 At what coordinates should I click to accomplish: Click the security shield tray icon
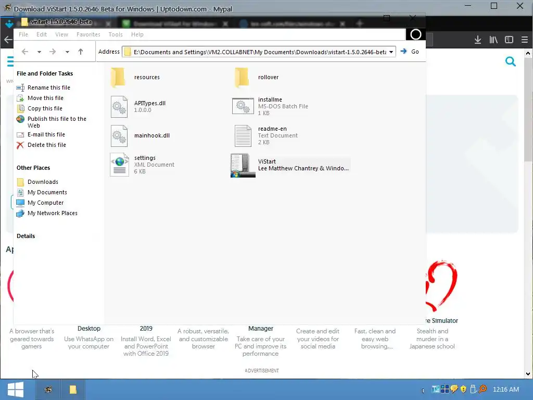tap(463, 389)
